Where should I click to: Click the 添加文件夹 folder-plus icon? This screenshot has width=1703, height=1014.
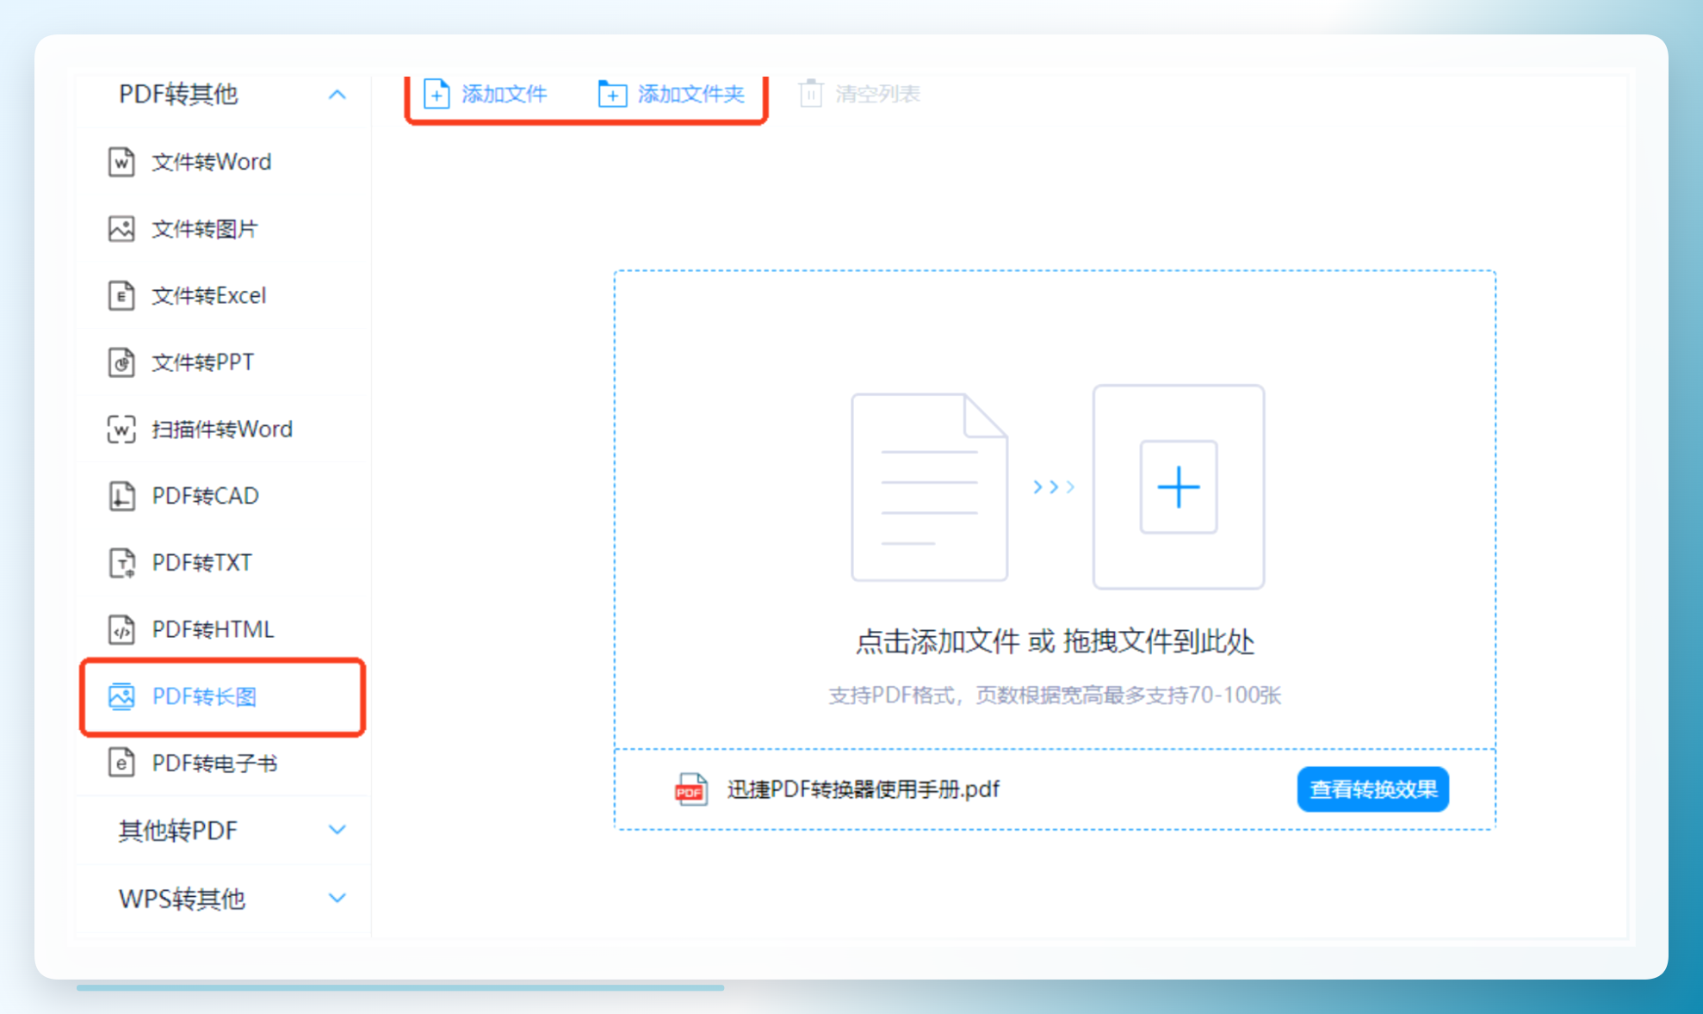click(612, 94)
